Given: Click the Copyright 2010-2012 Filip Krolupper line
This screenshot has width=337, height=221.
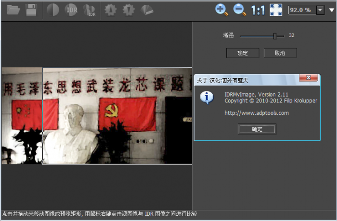Looking at the screenshot, I should tap(271, 100).
